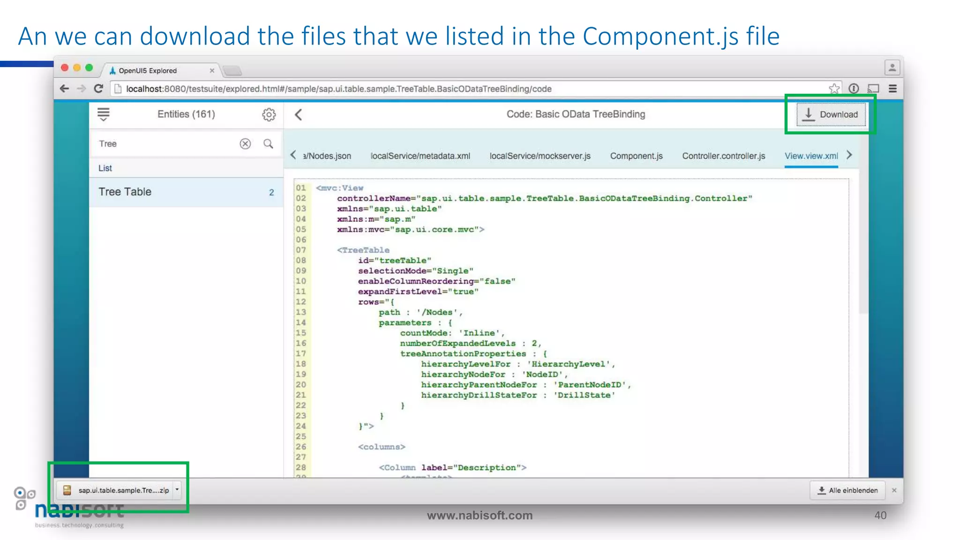Select the OpenUI5 Explored browser tab

click(159, 70)
